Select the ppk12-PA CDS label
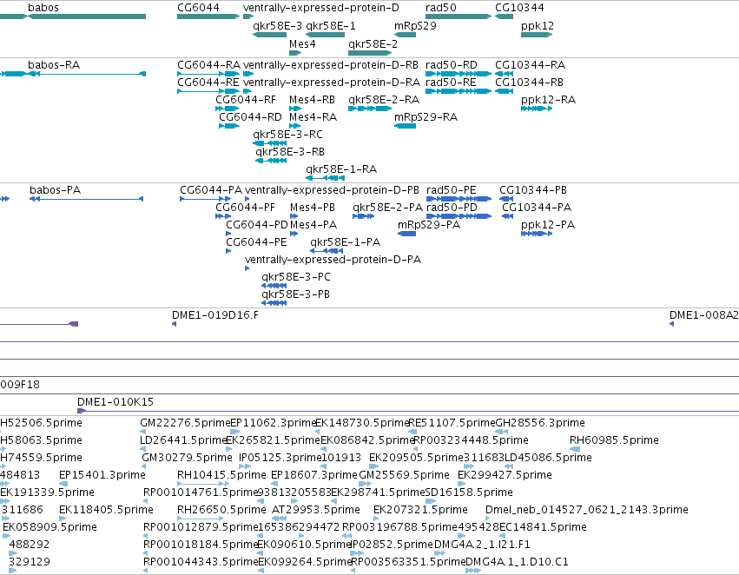The image size is (739, 575). (548, 225)
